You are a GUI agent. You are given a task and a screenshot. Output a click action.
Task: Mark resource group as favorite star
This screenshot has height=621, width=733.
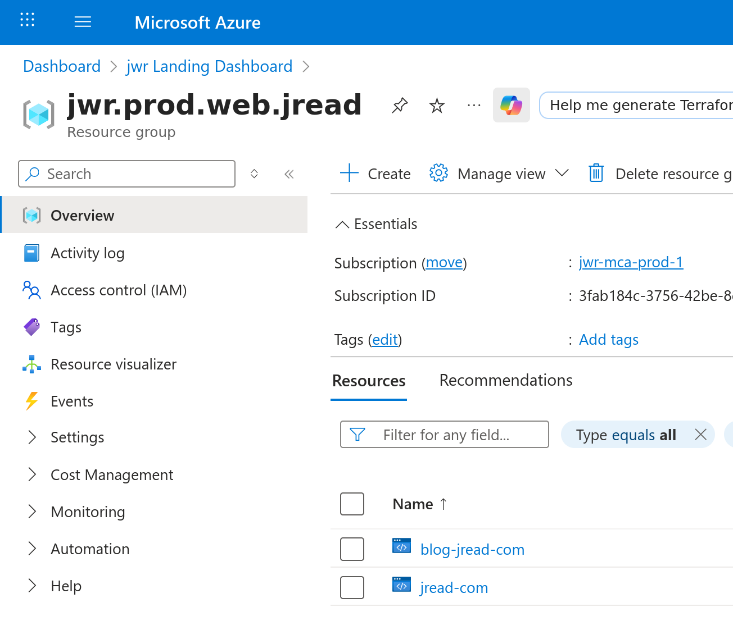[x=437, y=106]
